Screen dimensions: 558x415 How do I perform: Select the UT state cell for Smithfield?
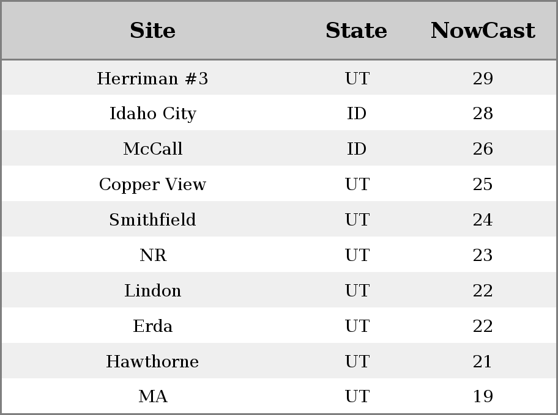coord(357,219)
